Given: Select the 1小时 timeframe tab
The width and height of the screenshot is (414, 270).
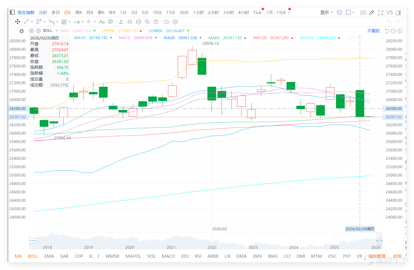Looking at the screenshot, I should 198,12.
